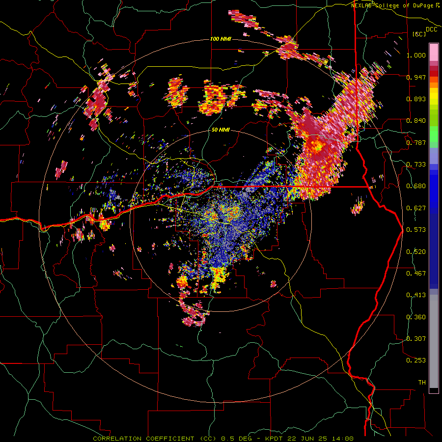The width and height of the screenshot is (442, 442).
Task: Select the 0.947 color scale label
Action: [x=416, y=77]
